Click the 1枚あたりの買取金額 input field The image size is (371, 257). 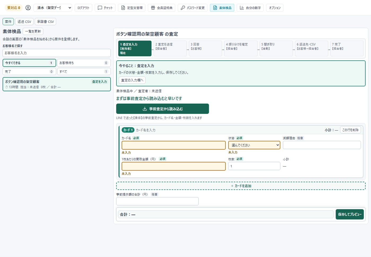click(174, 166)
